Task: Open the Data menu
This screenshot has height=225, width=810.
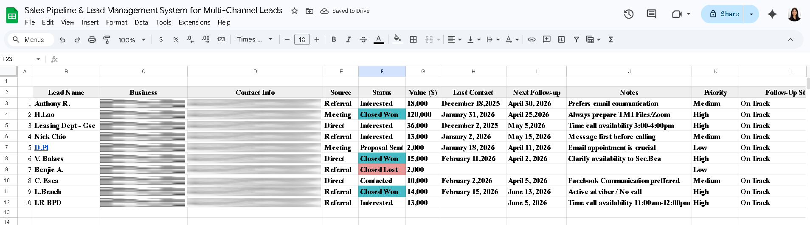Action: click(141, 22)
